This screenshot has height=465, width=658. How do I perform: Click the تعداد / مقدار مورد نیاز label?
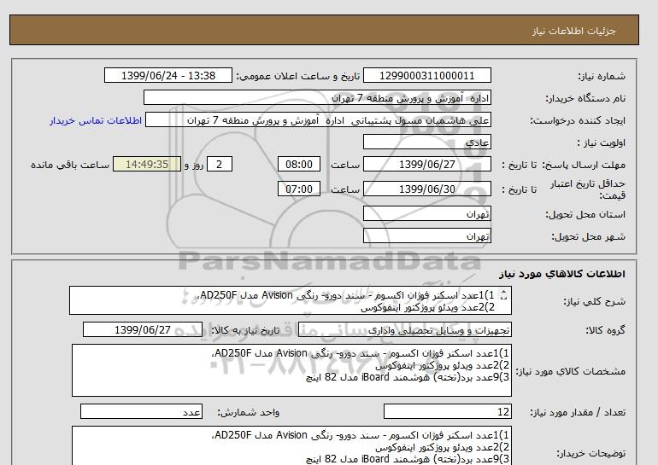coord(578,412)
